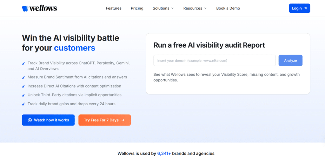Click the checkmark beside Unlock Third-Party citations
The width and height of the screenshot is (325, 162).
23,95
